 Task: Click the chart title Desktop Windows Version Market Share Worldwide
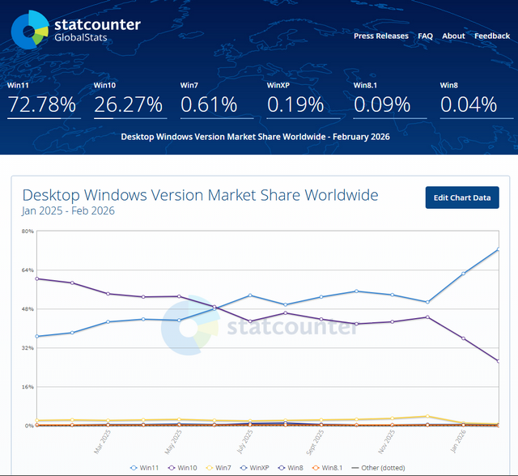pos(200,195)
